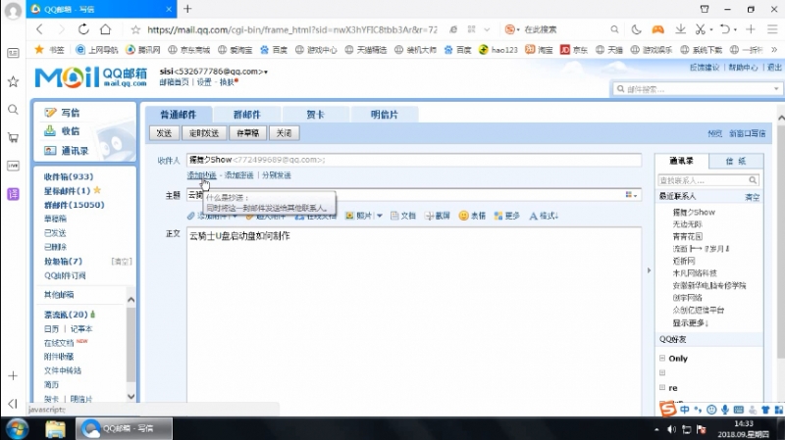Open the game controller icon in toolbar
785x440 pixels.
pyautogui.click(x=657, y=29)
